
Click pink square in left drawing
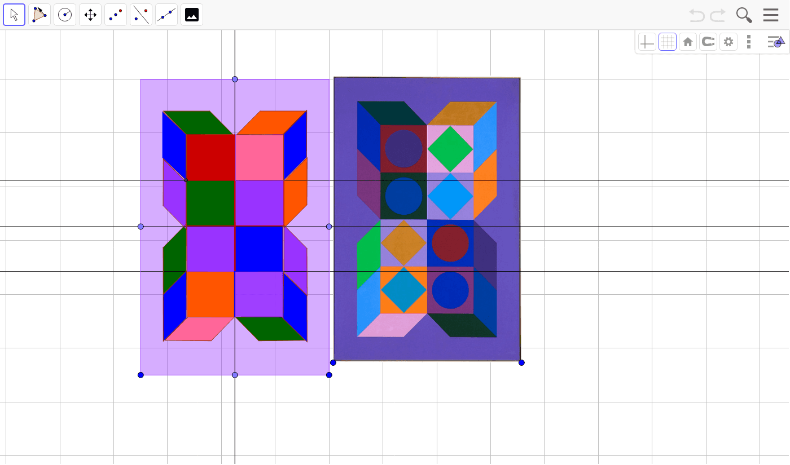coord(260,157)
